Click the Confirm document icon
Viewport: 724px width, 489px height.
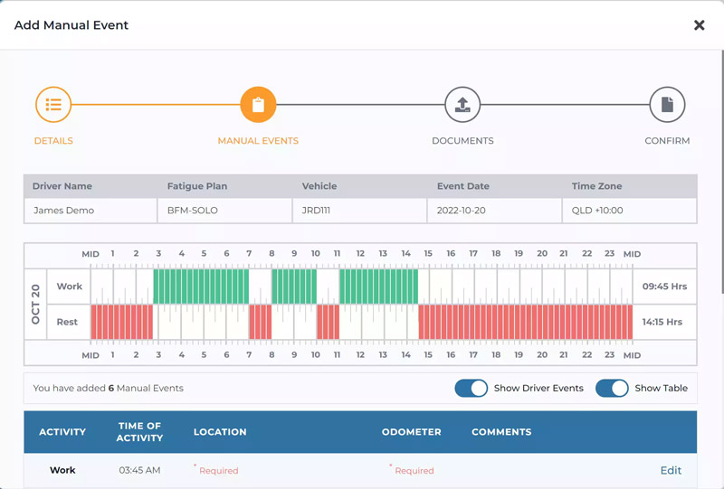[667, 105]
